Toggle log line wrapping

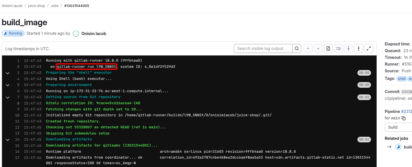point(338,48)
